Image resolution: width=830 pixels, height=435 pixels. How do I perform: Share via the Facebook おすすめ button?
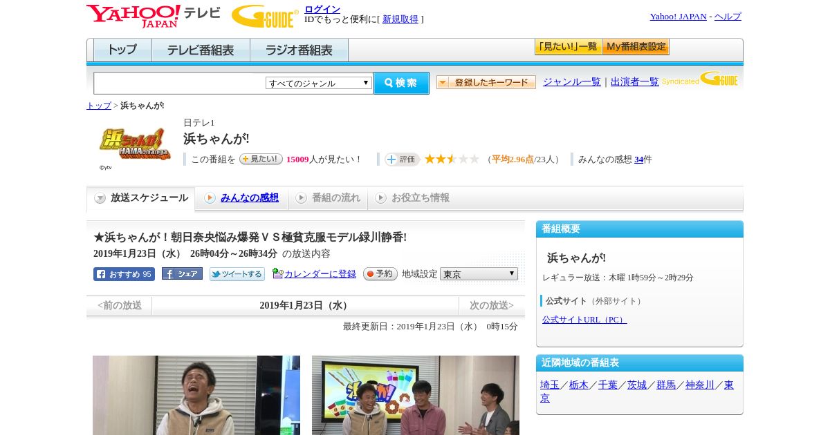click(124, 274)
